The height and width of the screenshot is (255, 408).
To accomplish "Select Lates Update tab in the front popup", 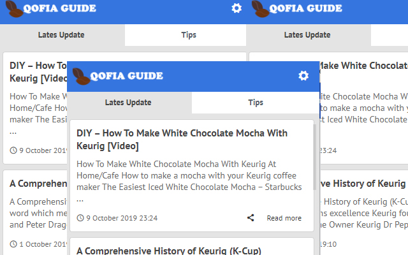I will 128,103.
